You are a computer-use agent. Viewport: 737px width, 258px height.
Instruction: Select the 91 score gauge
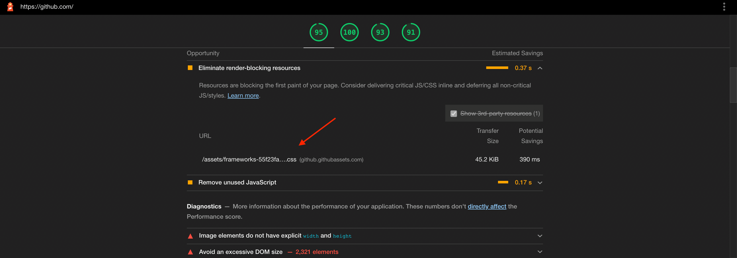coord(411,32)
